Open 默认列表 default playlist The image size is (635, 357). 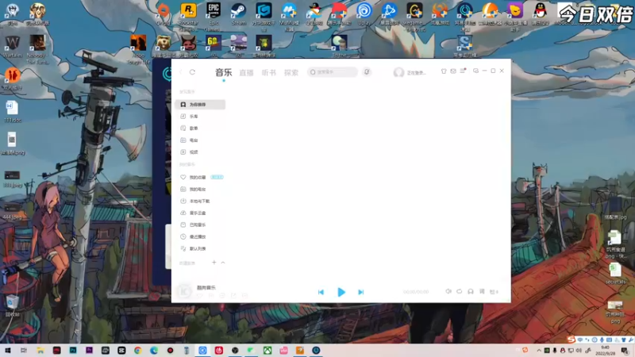point(197,248)
